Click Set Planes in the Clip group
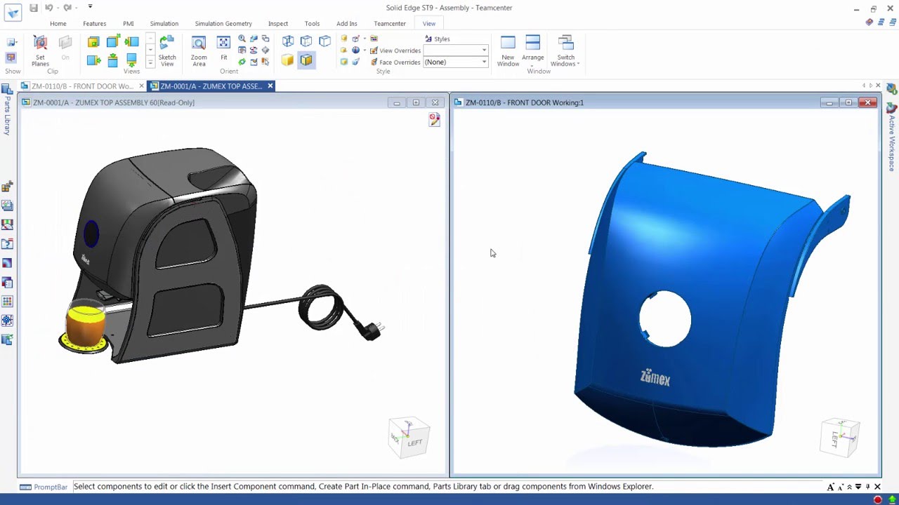Image resolution: width=899 pixels, height=505 pixels. pyautogui.click(x=40, y=51)
